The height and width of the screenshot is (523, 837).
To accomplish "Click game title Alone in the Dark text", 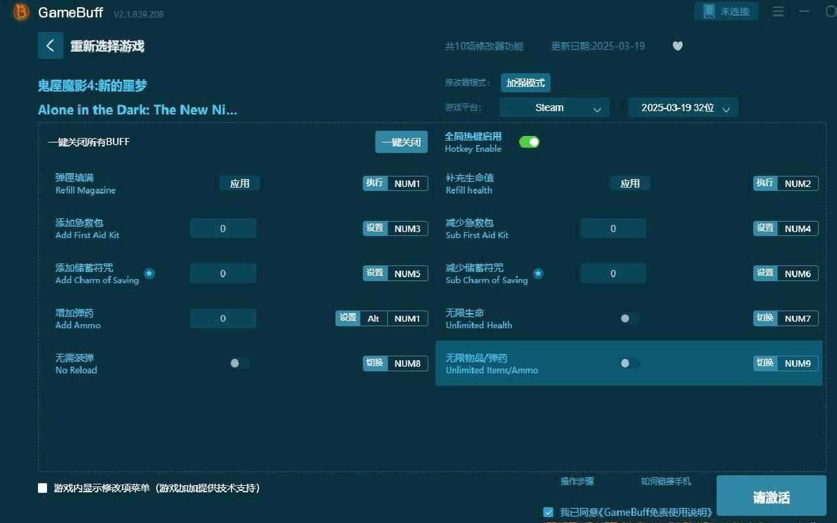I will click(x=137, y=110).
